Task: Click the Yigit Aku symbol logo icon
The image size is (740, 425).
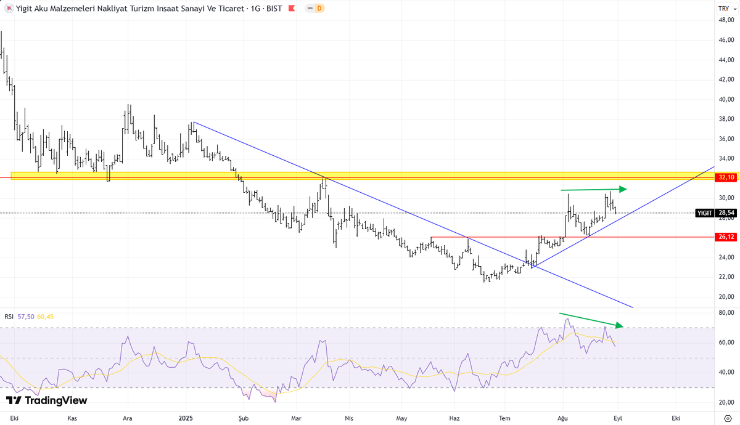Action: coord(9,8)
